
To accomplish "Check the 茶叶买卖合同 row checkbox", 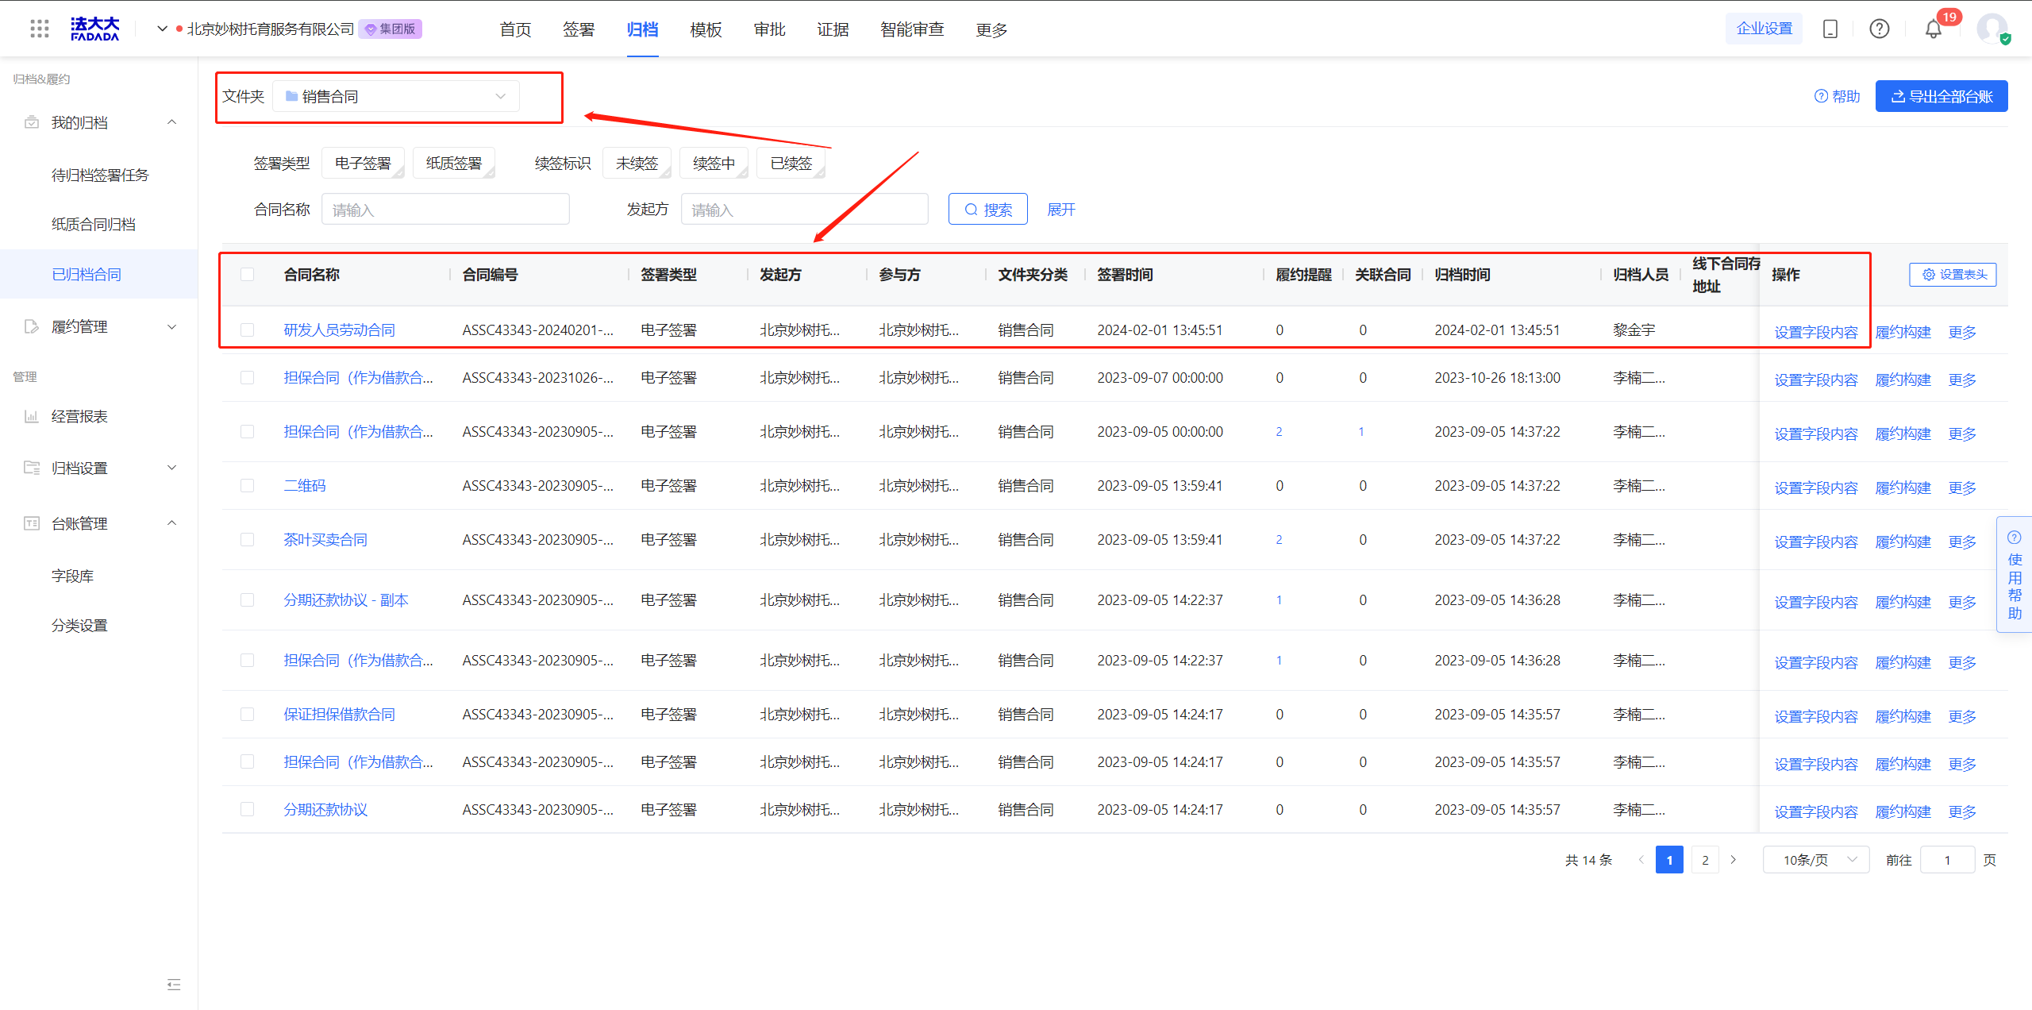I will [x=248, y=539].
